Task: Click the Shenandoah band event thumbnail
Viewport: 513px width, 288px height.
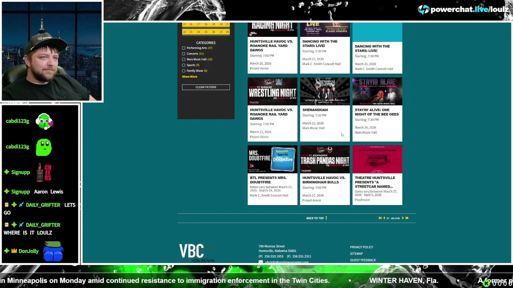Action: click(x=325, y=92)
